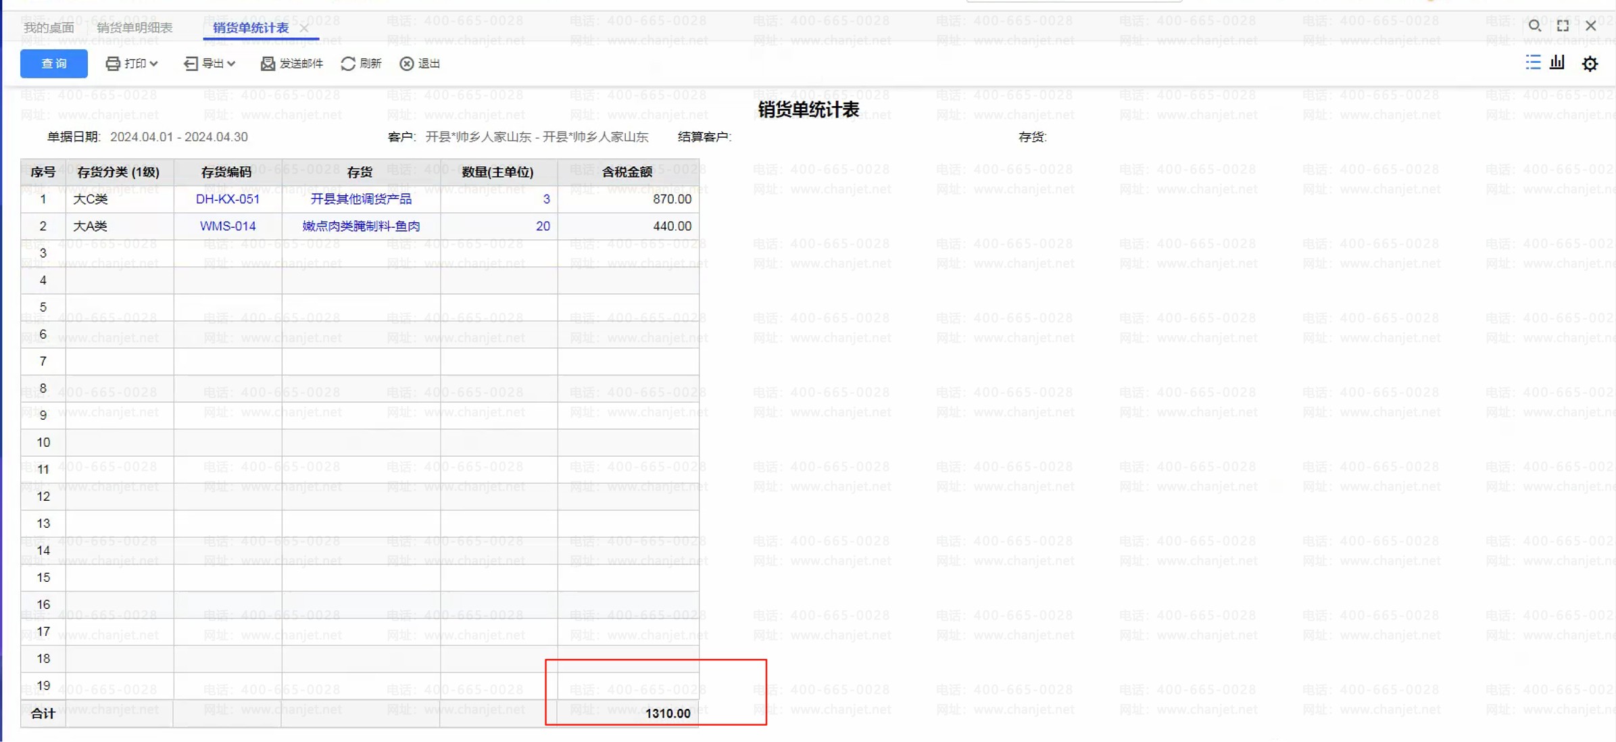Switch to list view icon
This screenshot has height=742, width=1616.
tap(1533, 63)
